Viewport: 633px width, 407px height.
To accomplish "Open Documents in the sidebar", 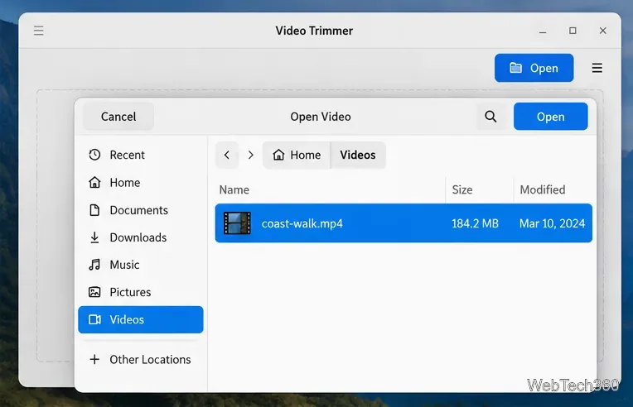I will point(141,210).
